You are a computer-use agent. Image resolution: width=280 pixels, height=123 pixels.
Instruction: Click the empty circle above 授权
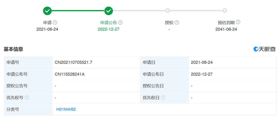[x=167, y=11]
